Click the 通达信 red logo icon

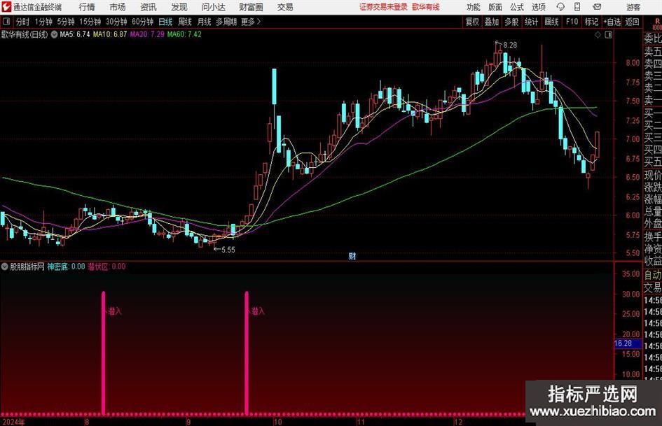coord(6,7)
